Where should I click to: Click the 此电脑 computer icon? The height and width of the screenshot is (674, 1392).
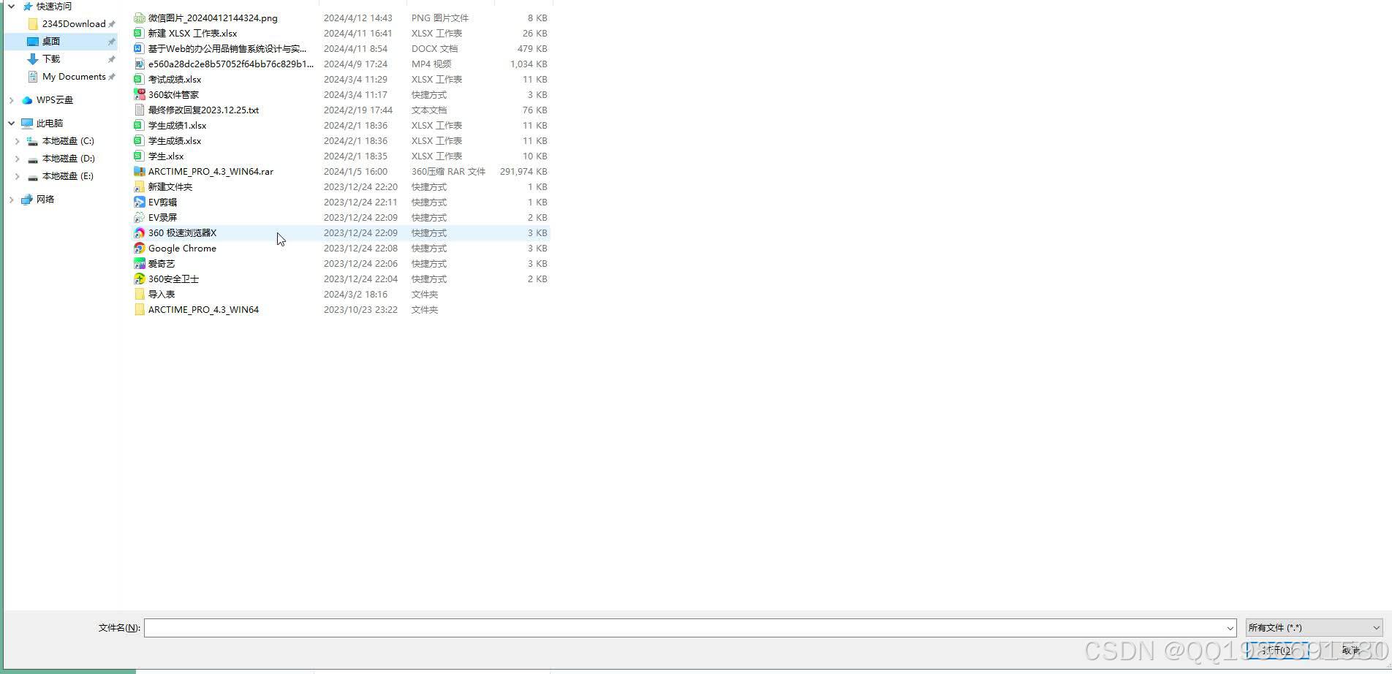(x=27, y=124)
